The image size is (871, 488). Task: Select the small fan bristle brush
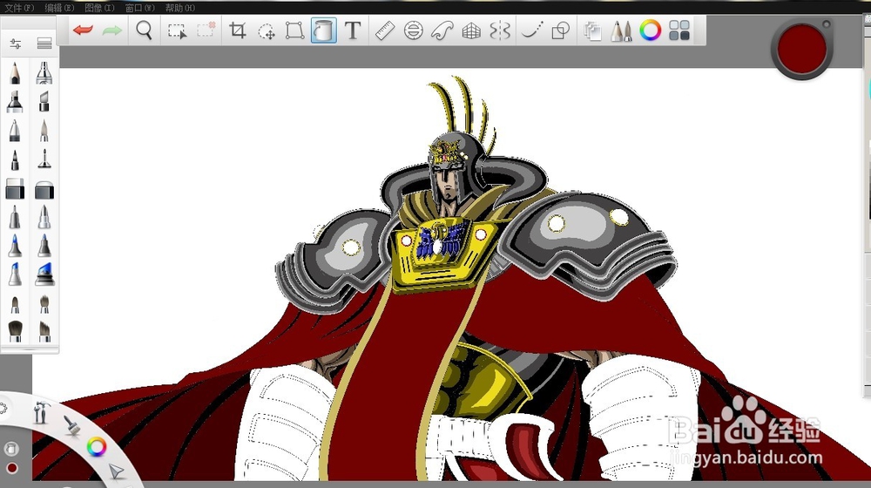[44, 304]
